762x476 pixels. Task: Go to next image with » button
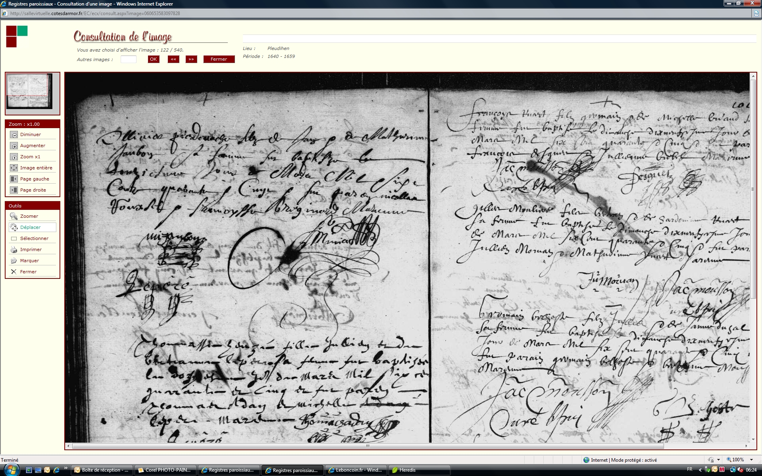pyautogui.click(x=191, y=59)
